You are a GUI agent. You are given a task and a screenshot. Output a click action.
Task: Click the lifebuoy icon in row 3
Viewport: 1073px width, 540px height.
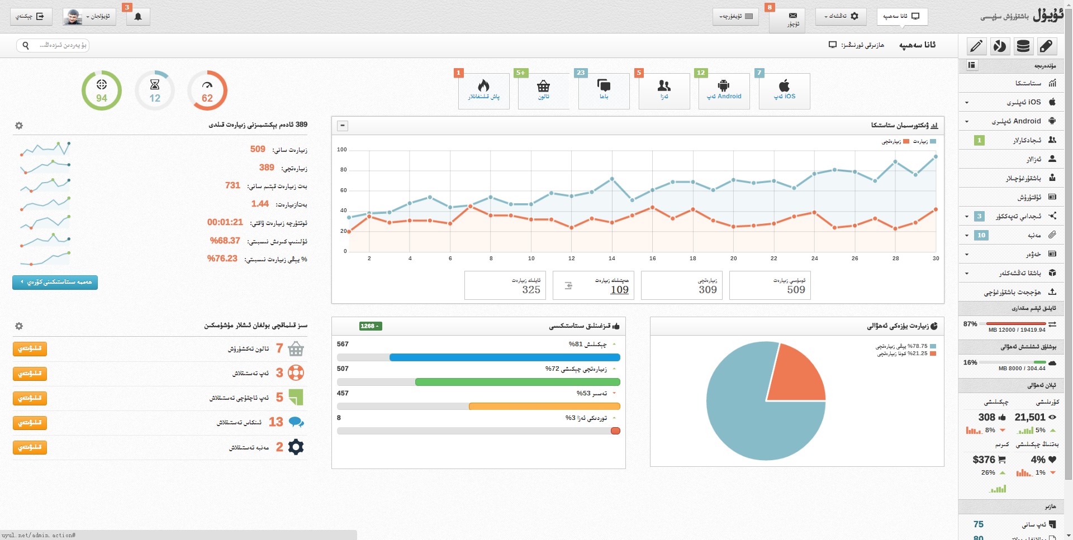(296, 372)
